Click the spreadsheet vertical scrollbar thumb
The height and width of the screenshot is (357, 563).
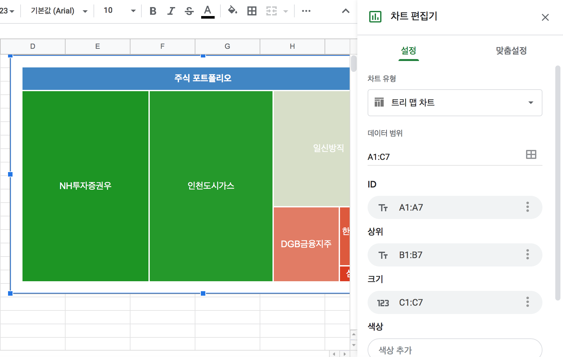click(354, 64)
